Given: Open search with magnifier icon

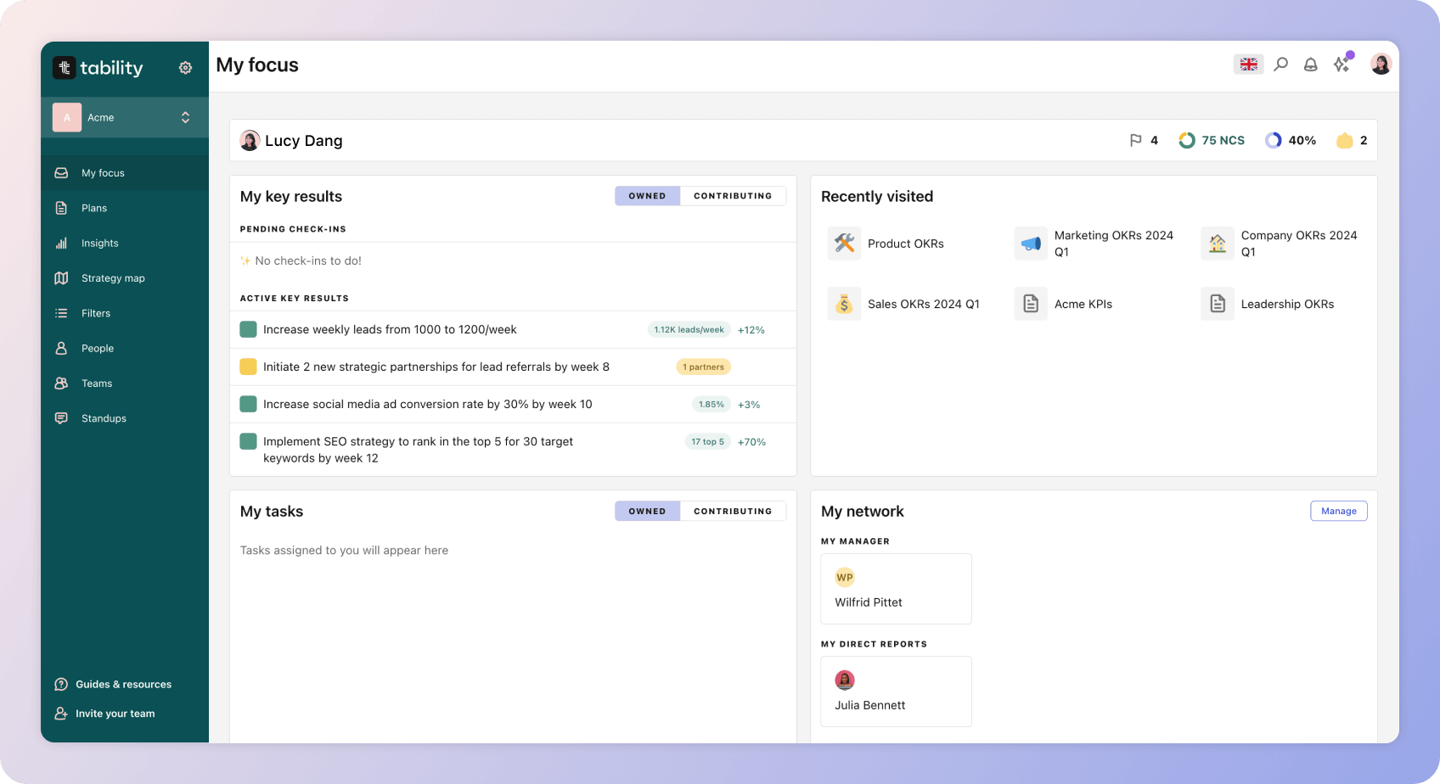Looking at the screenshot, I should [1280, 64].
